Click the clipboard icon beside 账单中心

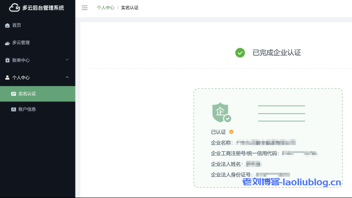pyautogui.click(x=7, y=60)
